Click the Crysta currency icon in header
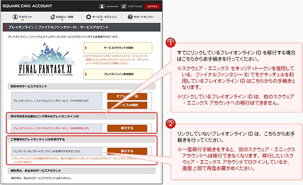303x185 pixels. click(x=124, y=6)
